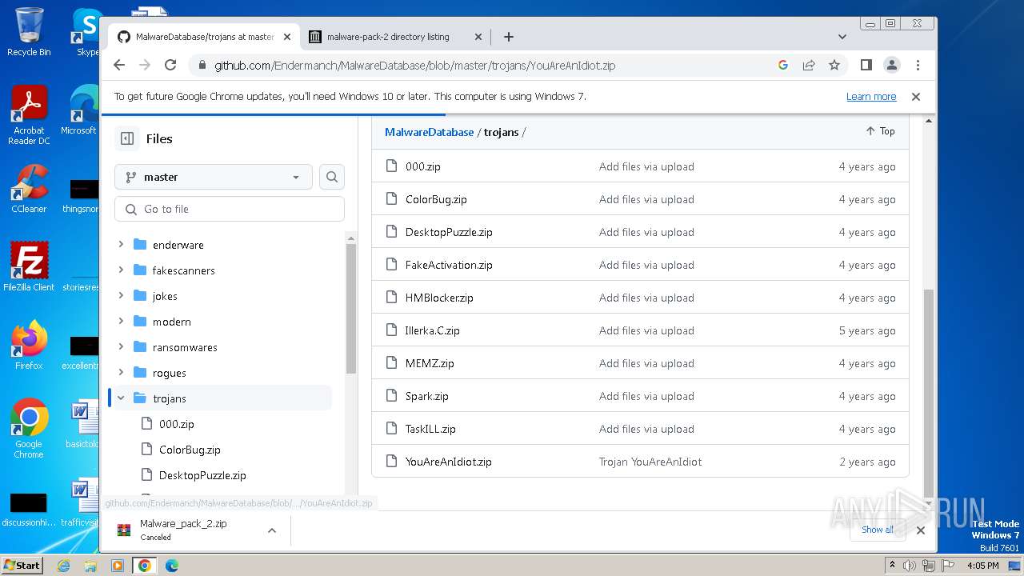Select 000.zip in the sidebar tree

(x=176, y=424)
